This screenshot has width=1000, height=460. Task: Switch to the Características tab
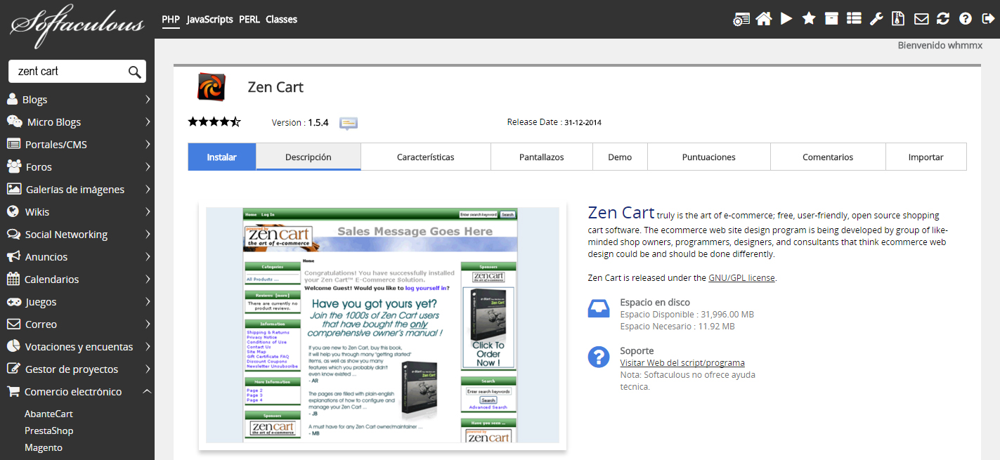click(425, 157)
